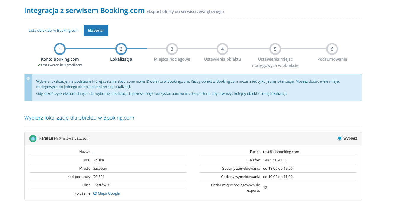Screen dimensions: 410x205
Task: Click the Ustawienia miejsc noclegowych w obiekcie label
Action: click(275, 62)
